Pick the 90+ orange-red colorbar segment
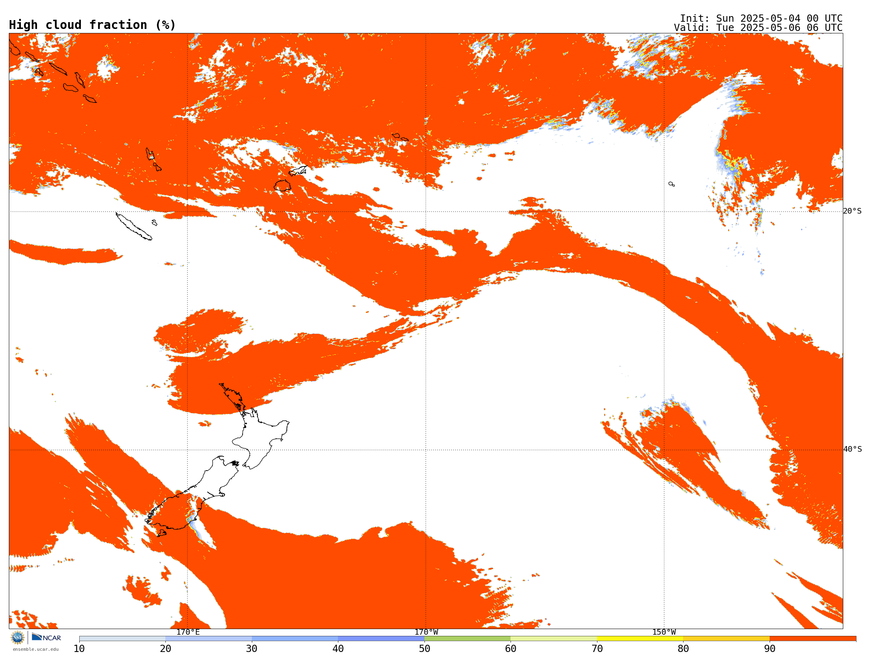The width and height of the screenshot is (869, 654). (x=813, y=638)
